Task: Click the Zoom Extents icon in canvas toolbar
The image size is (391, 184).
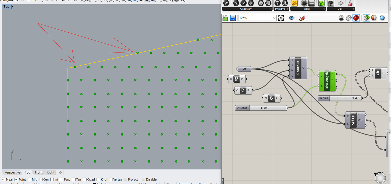Action: [281, 18]
